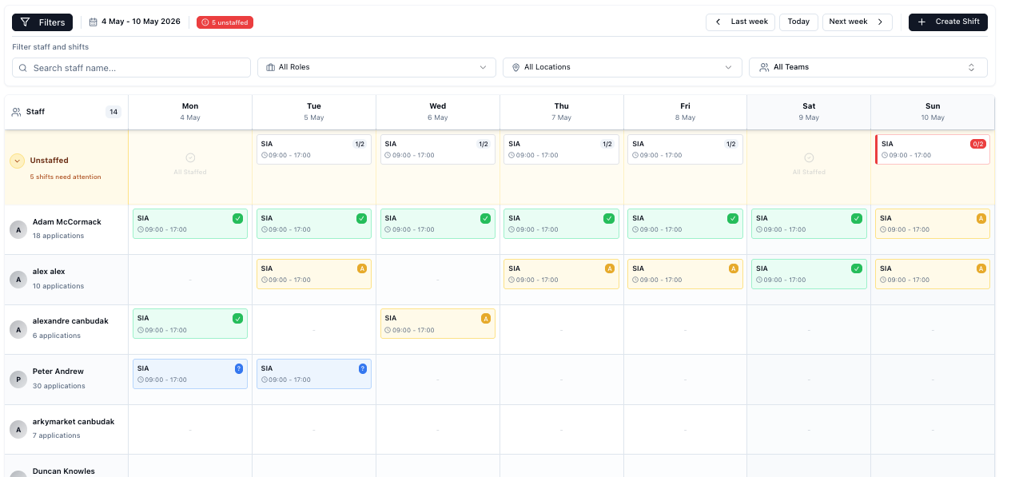1011x477 pixels.
Task: Click the 0/2 badge on Sunday unstaffed shift
Action: coord(977,144)
